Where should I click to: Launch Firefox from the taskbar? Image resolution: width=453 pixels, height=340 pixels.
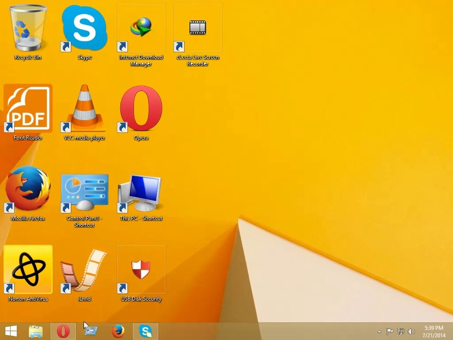[118, 331]
